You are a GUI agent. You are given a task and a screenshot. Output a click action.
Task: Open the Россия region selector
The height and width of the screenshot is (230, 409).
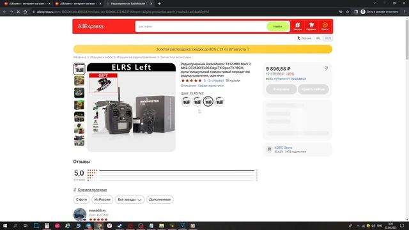tap(304, 38)
